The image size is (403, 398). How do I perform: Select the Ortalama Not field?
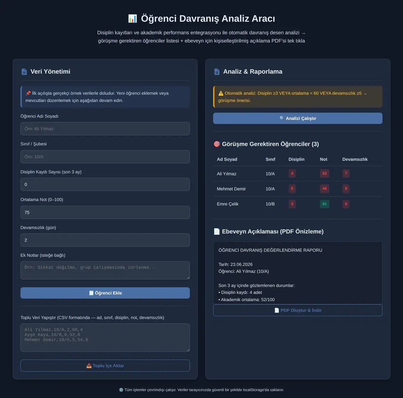(105, 212)
